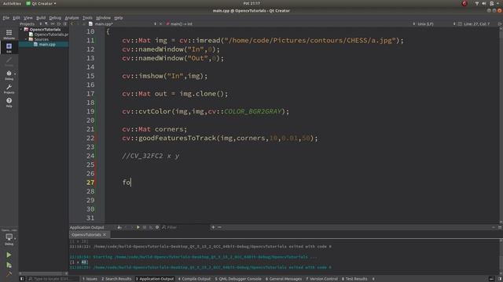This screenshot has height=282, width=503.
Task: Attach debugger to running application icon
Action: (x=151, y=227)
